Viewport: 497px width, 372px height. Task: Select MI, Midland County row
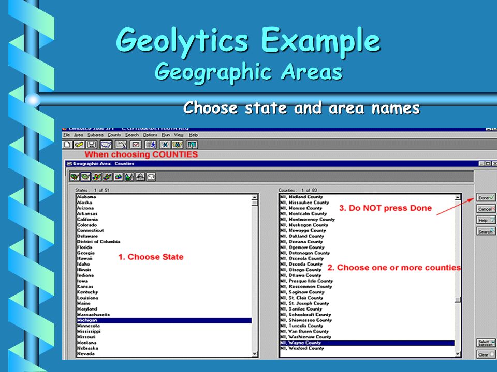tap(367, 197)
